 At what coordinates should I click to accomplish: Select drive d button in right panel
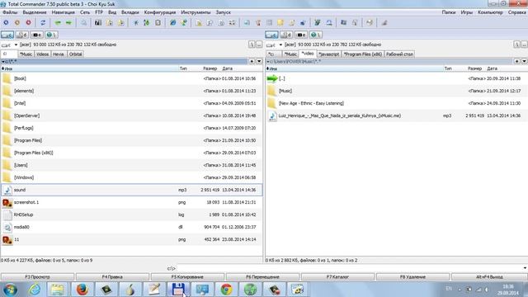point(286,35)
